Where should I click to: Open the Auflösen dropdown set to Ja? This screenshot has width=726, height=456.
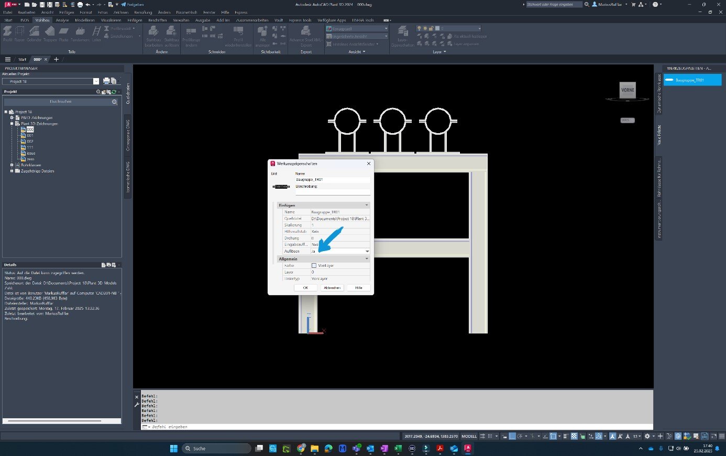(367, 251)
